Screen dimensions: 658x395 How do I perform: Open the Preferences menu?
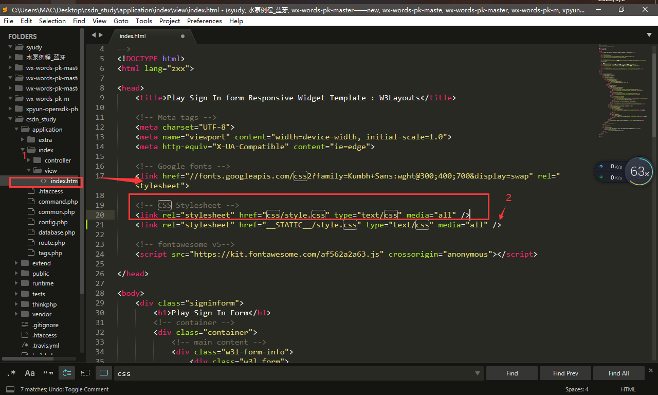205,21
